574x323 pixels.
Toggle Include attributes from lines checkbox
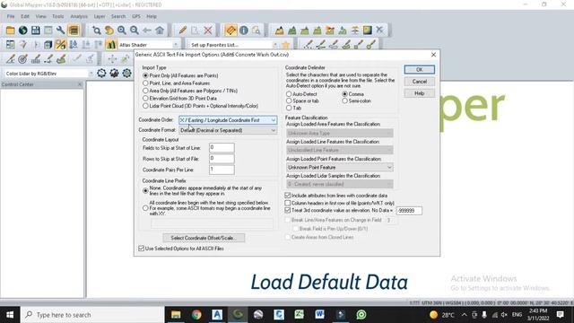click(288, 196)
